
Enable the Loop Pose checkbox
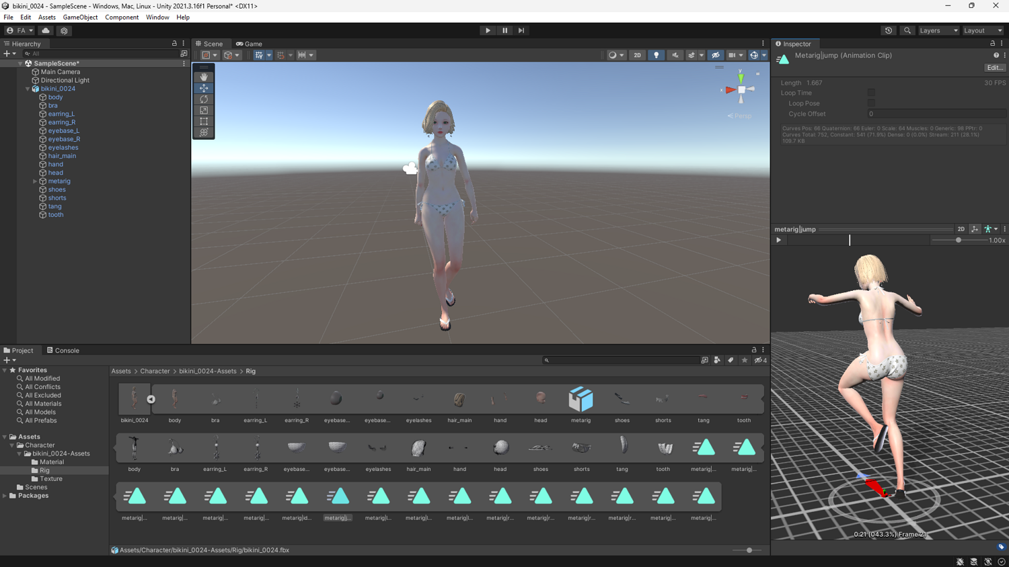pos(871,103)
